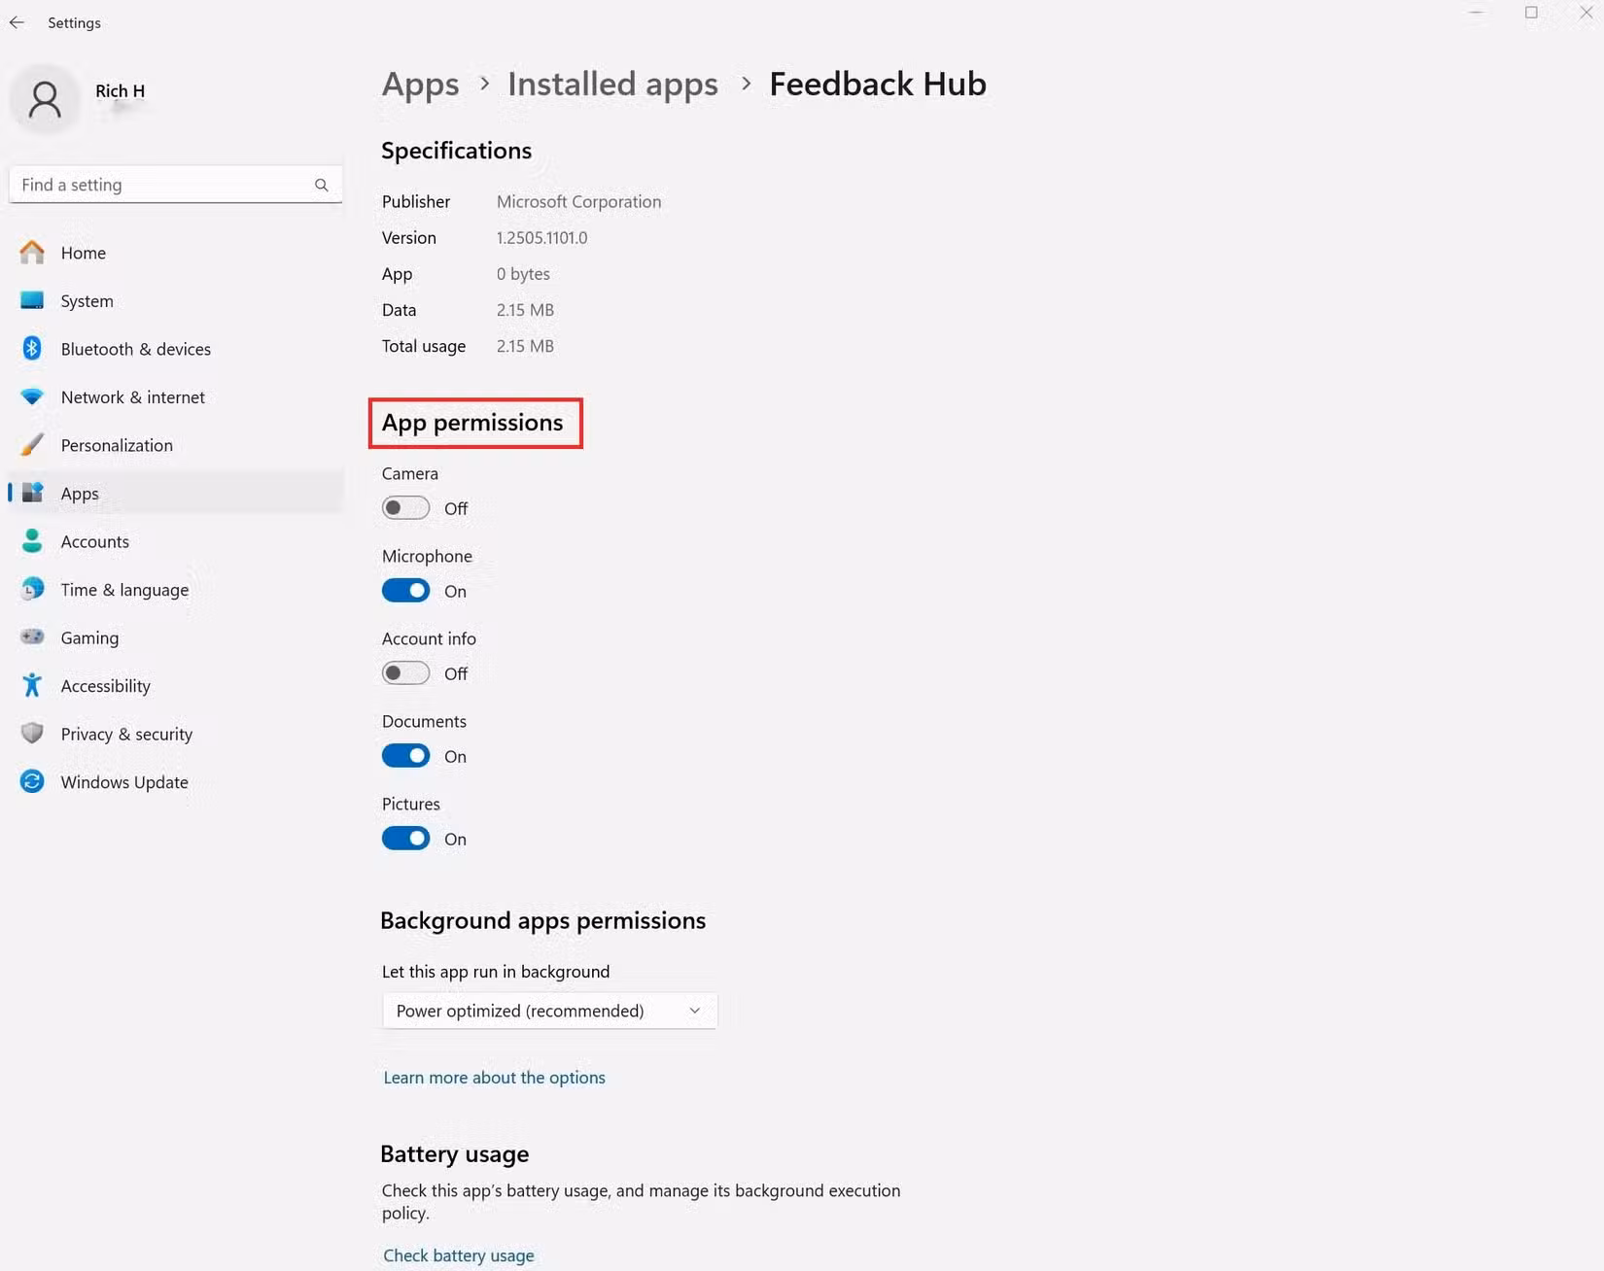This screenshot has height=1271, width=1604.
Task: Click the Network & internet Wi-Fi icon
Action: [32, 397]
